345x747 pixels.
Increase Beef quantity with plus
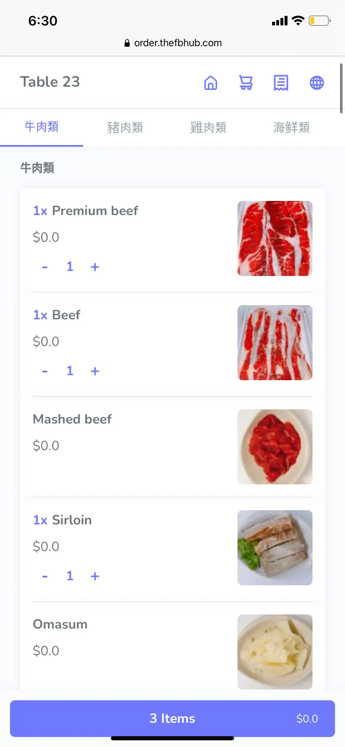click(95, 371)
